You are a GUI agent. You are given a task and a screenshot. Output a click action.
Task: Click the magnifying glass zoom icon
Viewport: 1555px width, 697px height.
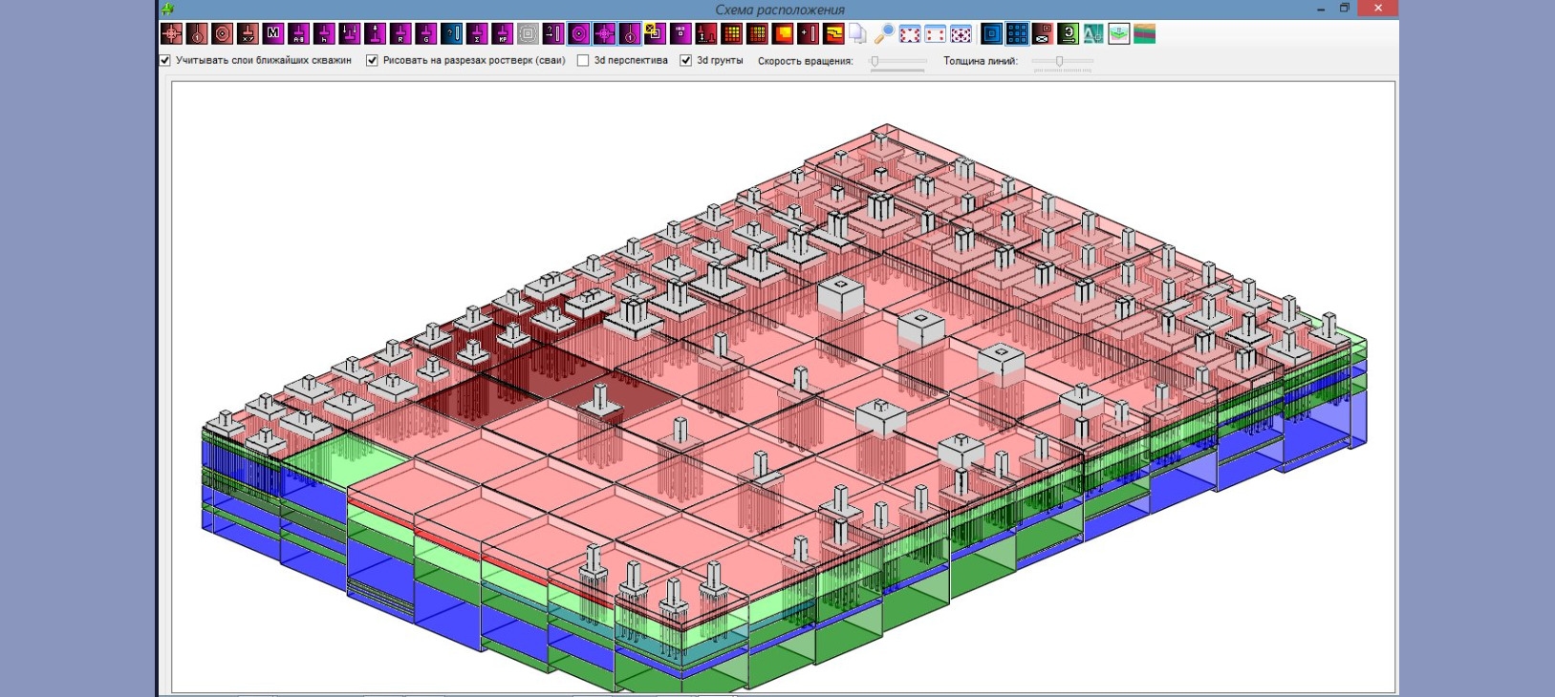[x=884, y=34]
